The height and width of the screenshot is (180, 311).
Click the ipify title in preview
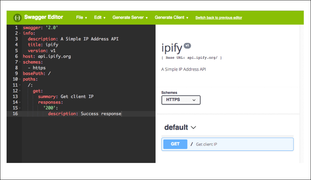click(172, 48)
